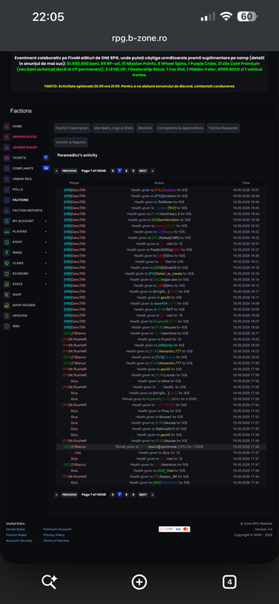
Task: Expand the Players submenu arrow
Action: pyautogui.click(x=46, y=232)
